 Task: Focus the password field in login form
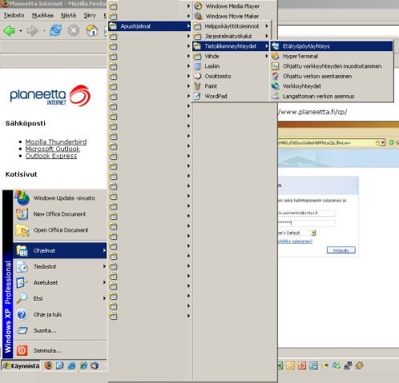(x=306, y=223)
